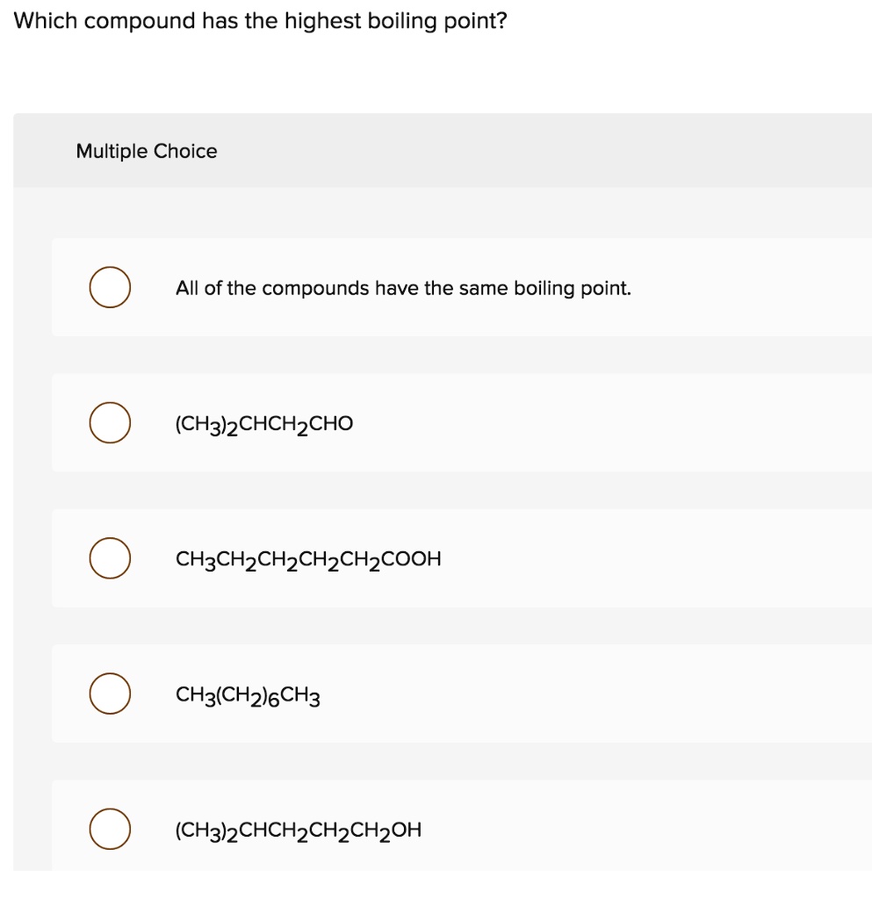Select the radio button for 'same boiling point' option
872x899 pixels.
110,287
